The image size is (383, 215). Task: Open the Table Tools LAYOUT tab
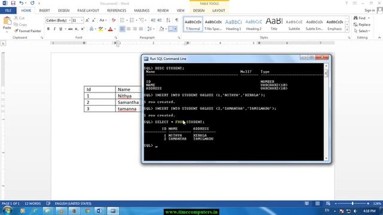218,11
